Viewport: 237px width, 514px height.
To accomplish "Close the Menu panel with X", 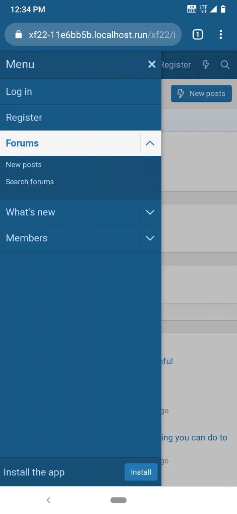I will click(x=152, y=64).
